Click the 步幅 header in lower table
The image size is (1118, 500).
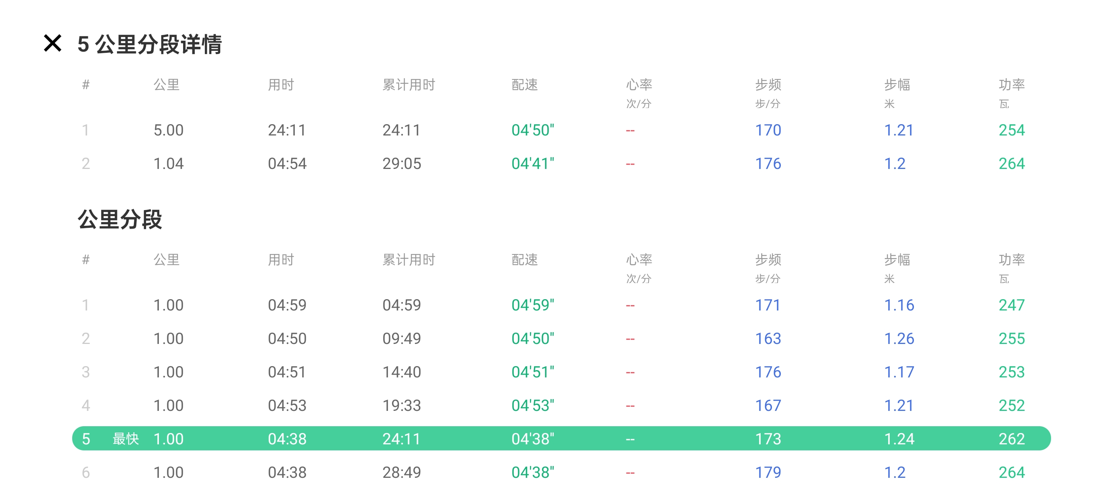pos(897,260)
